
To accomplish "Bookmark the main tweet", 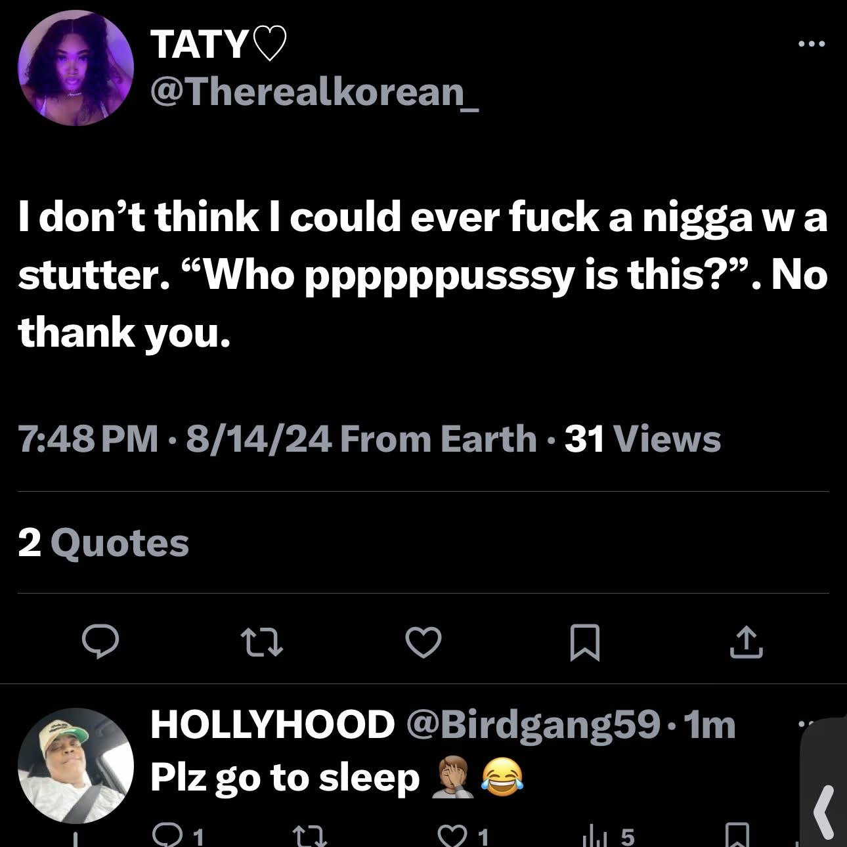I will (x=584, y=641).
